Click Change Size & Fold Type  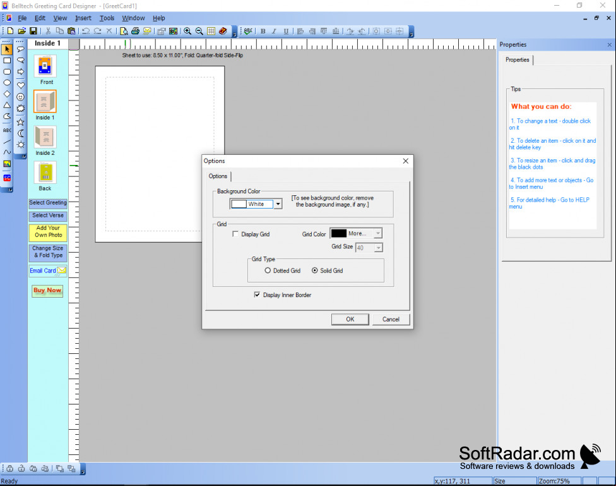pos(48,252)
